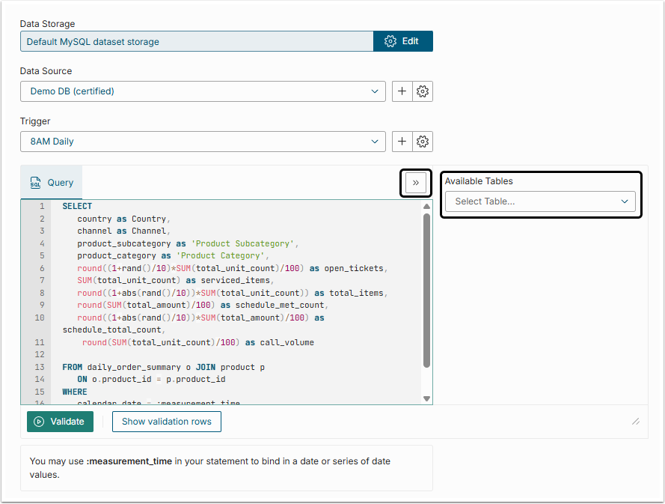665x504 pixels.
Task: Switch to the Query tab
Action: (52, 183)
